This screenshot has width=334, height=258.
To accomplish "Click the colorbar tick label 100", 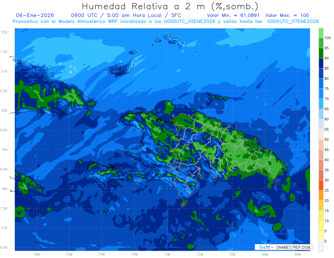I will click(x=328, y=38).
